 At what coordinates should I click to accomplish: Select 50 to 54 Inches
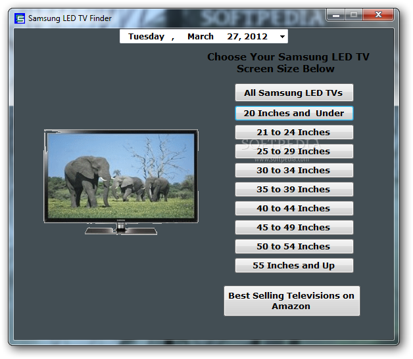coord(294,246)
